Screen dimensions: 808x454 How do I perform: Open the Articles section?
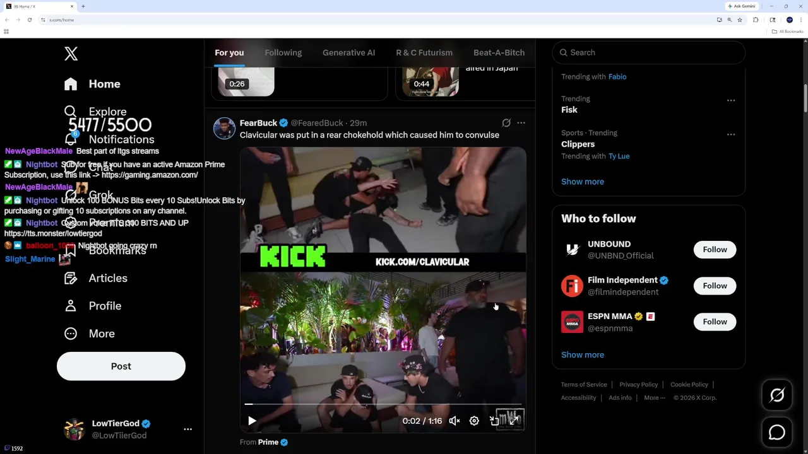[95, 278]
